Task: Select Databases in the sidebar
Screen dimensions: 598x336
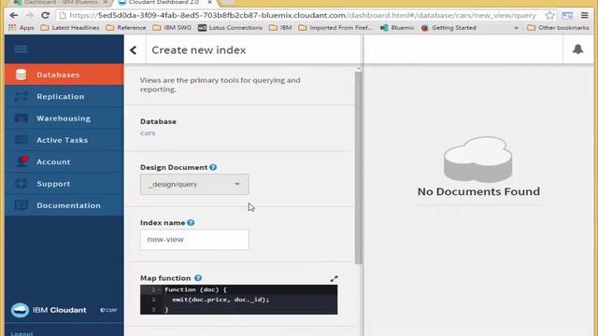Action: pos(64,75)
